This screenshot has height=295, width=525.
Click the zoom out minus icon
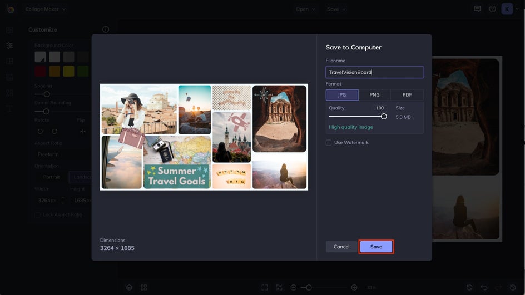[x=293, y=288]
